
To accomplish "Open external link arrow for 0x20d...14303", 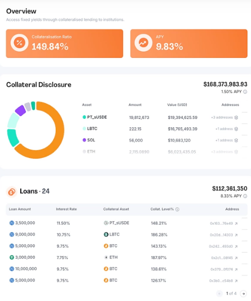I will click(x=236, y=235).
